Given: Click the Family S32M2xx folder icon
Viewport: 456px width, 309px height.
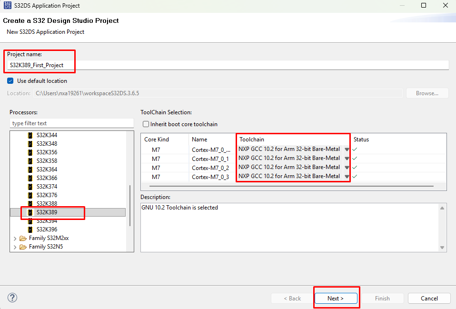Looking at the screenshot, I should [23, 238].
